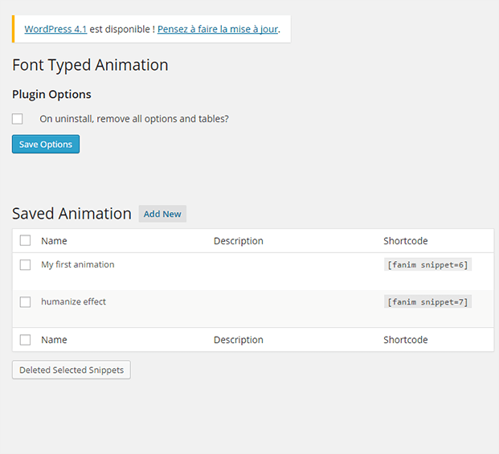This screenshot has width=499, height=454.
Task: Select the [fanim snippet=6] shortcode
Action: point(427,264)
